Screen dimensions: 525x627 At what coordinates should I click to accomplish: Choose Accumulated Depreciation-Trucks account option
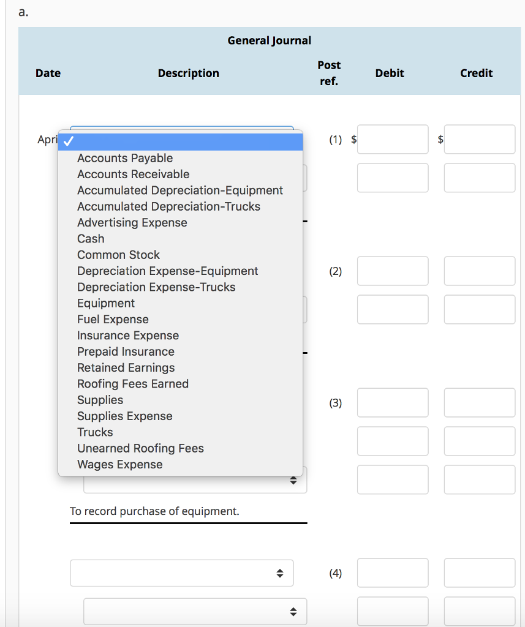tap(168, 206)
